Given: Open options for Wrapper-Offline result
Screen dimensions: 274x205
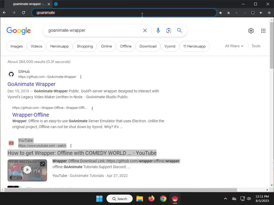Looking at the screenshot, I should coord(92,108).
